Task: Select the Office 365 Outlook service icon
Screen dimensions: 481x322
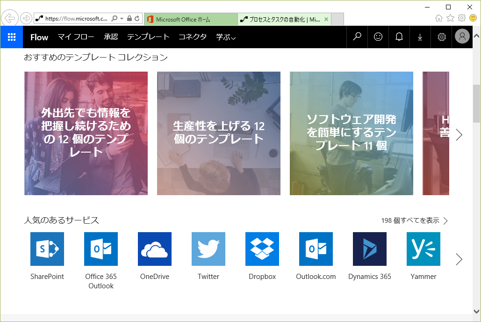Action: (101, 249)
